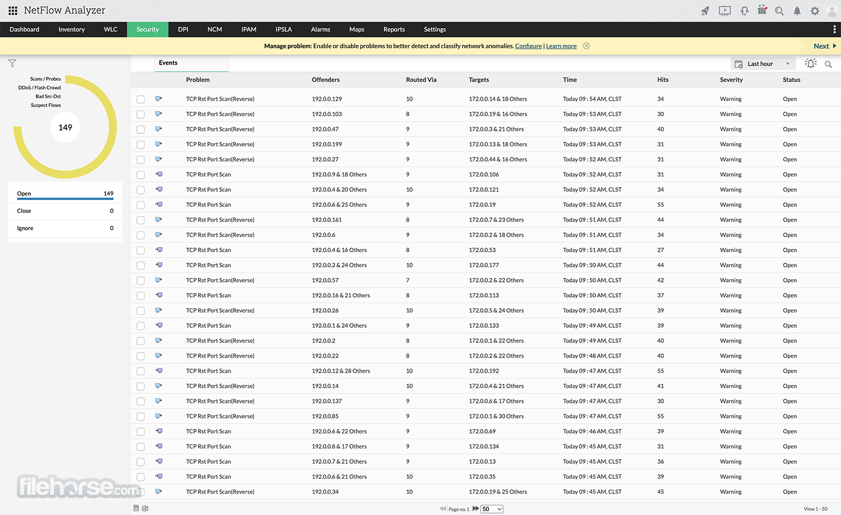Click the second export icon at bottom left
Viewport: 841px width, 515px height.
(x=145, y=508)
